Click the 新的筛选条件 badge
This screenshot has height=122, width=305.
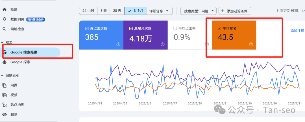[35, 19]
